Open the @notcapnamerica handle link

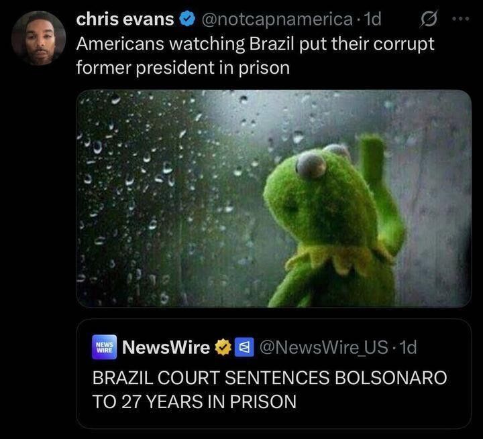277,19
